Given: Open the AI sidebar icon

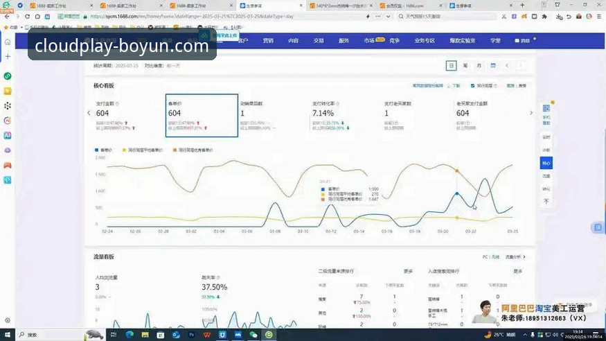Looking at the screenshot, I should point(8,135).
